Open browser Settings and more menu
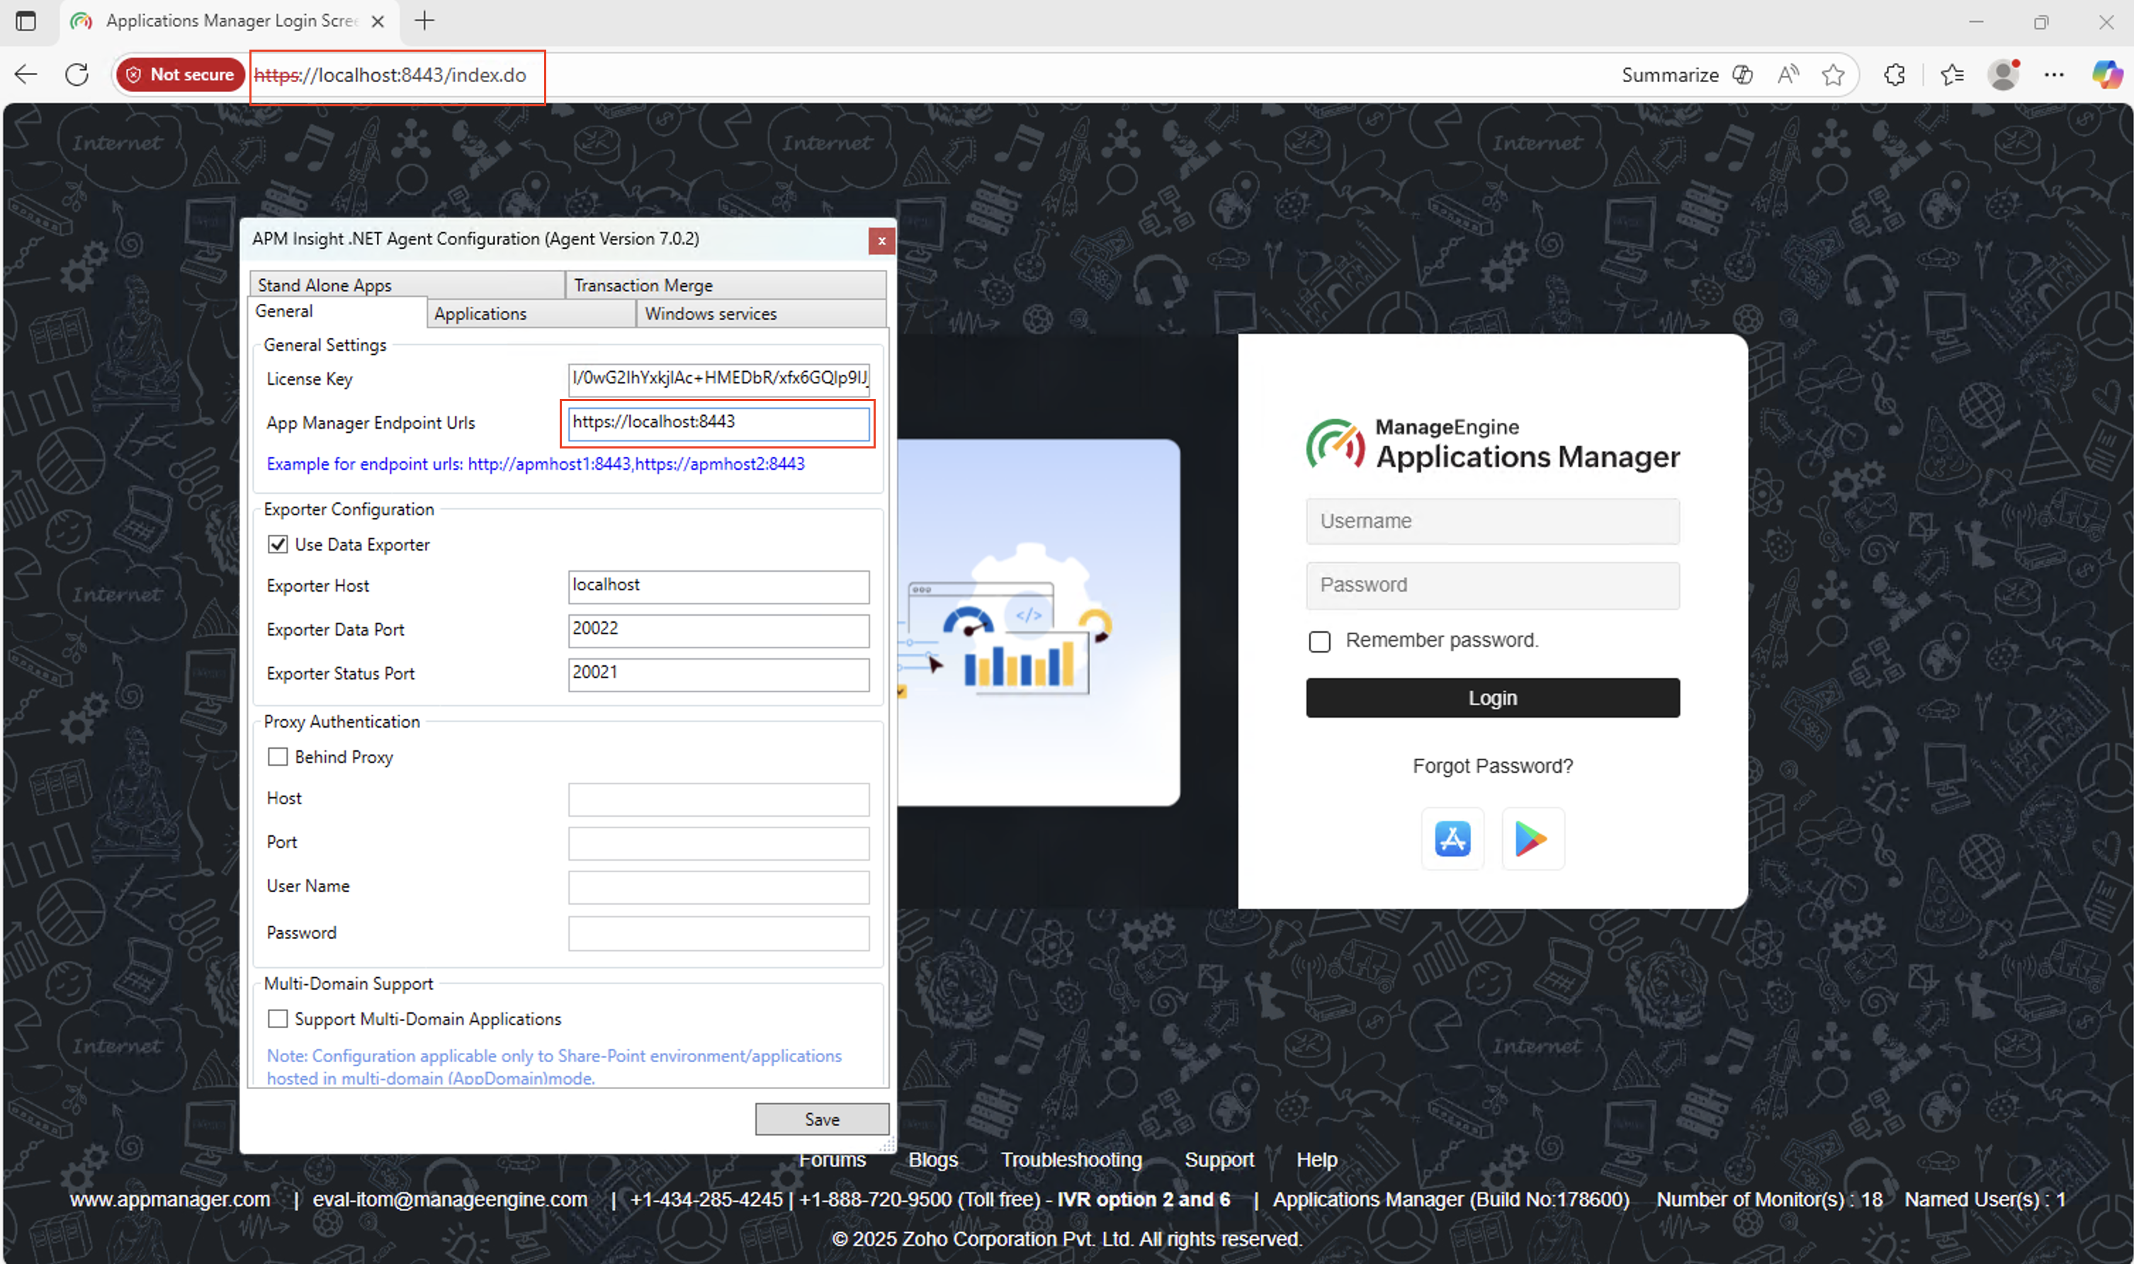Image resolution: width=2134 pixels, height=1264 pixels. coord(2054,75)
